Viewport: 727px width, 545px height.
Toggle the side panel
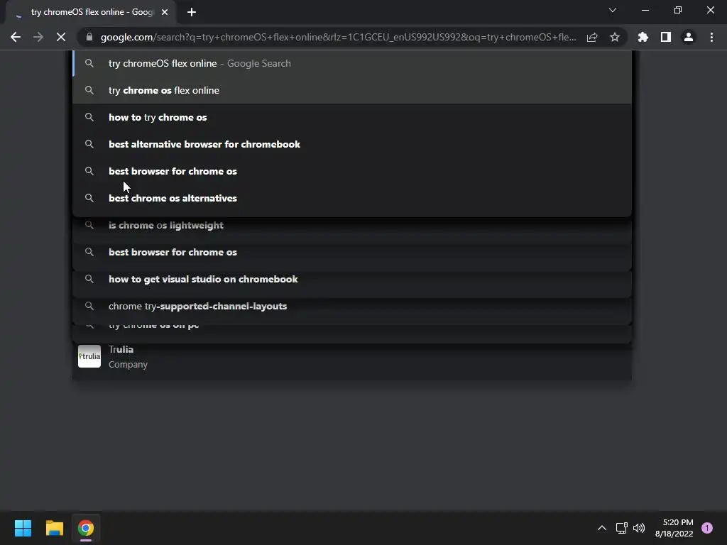pyautogui.click(x=666, y=37)
